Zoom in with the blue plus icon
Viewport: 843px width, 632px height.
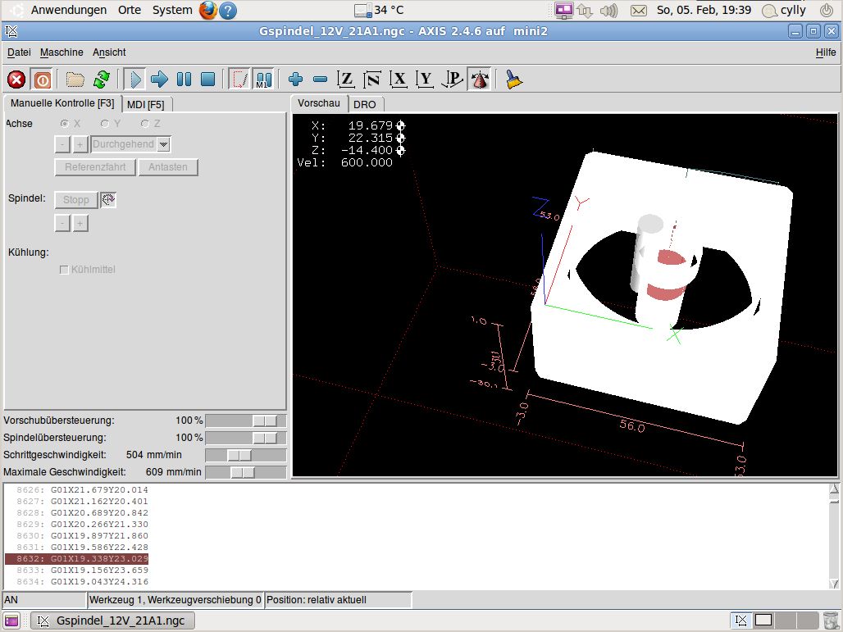pyautogui.click(x=295, y=80)
